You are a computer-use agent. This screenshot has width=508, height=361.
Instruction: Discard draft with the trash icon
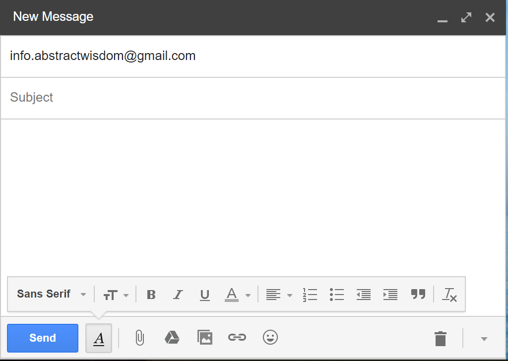440,339
